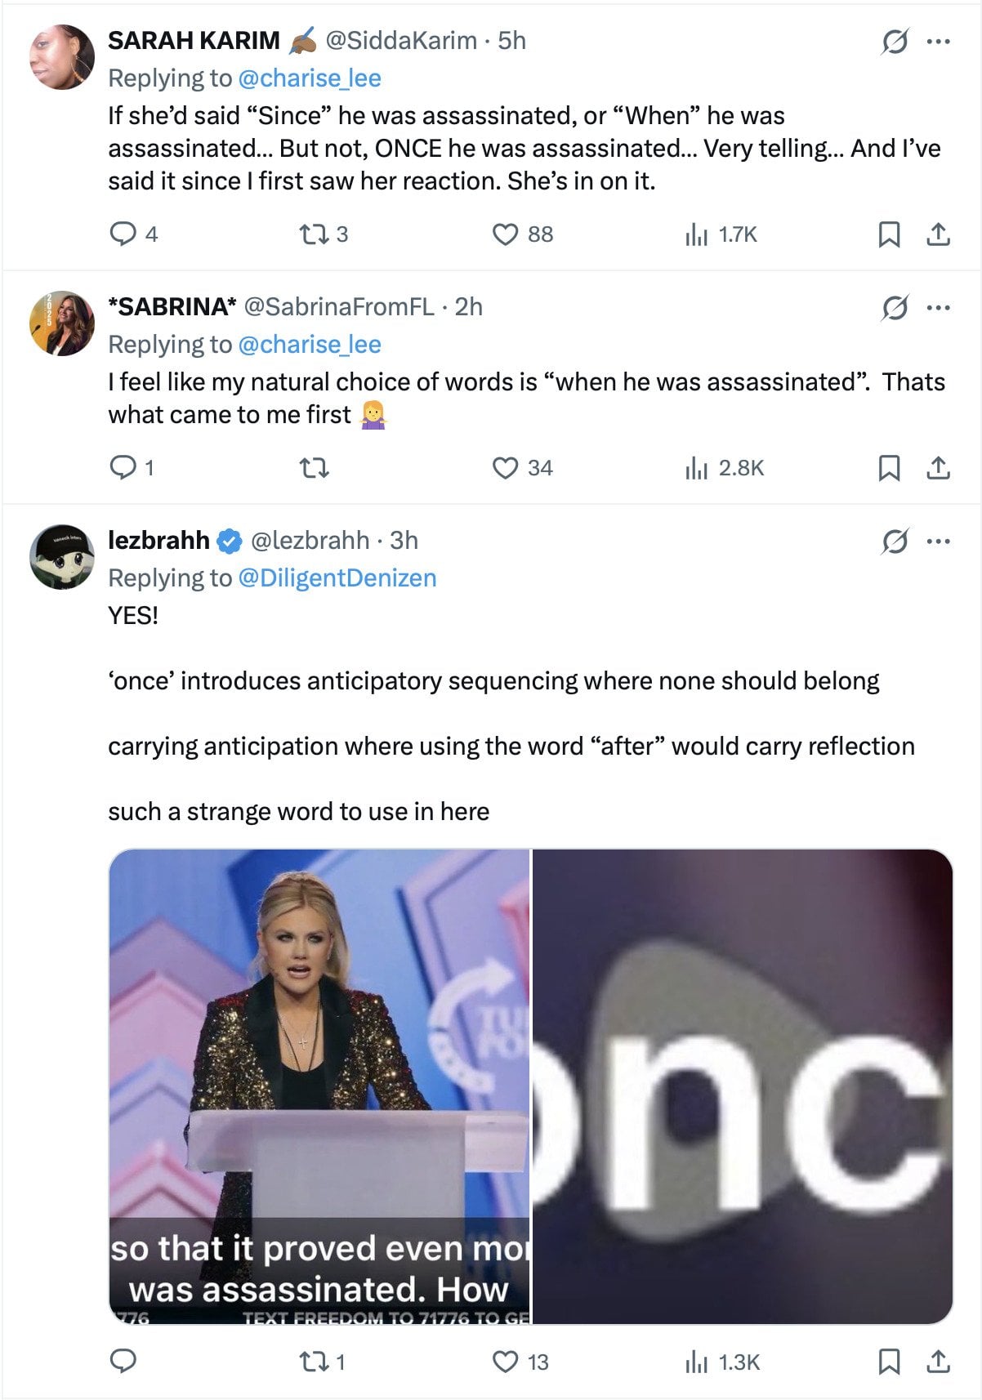Bookmark Sarah Karim's tweet
The height and width of the screenshot is (1400, 982).
point(889,235)
